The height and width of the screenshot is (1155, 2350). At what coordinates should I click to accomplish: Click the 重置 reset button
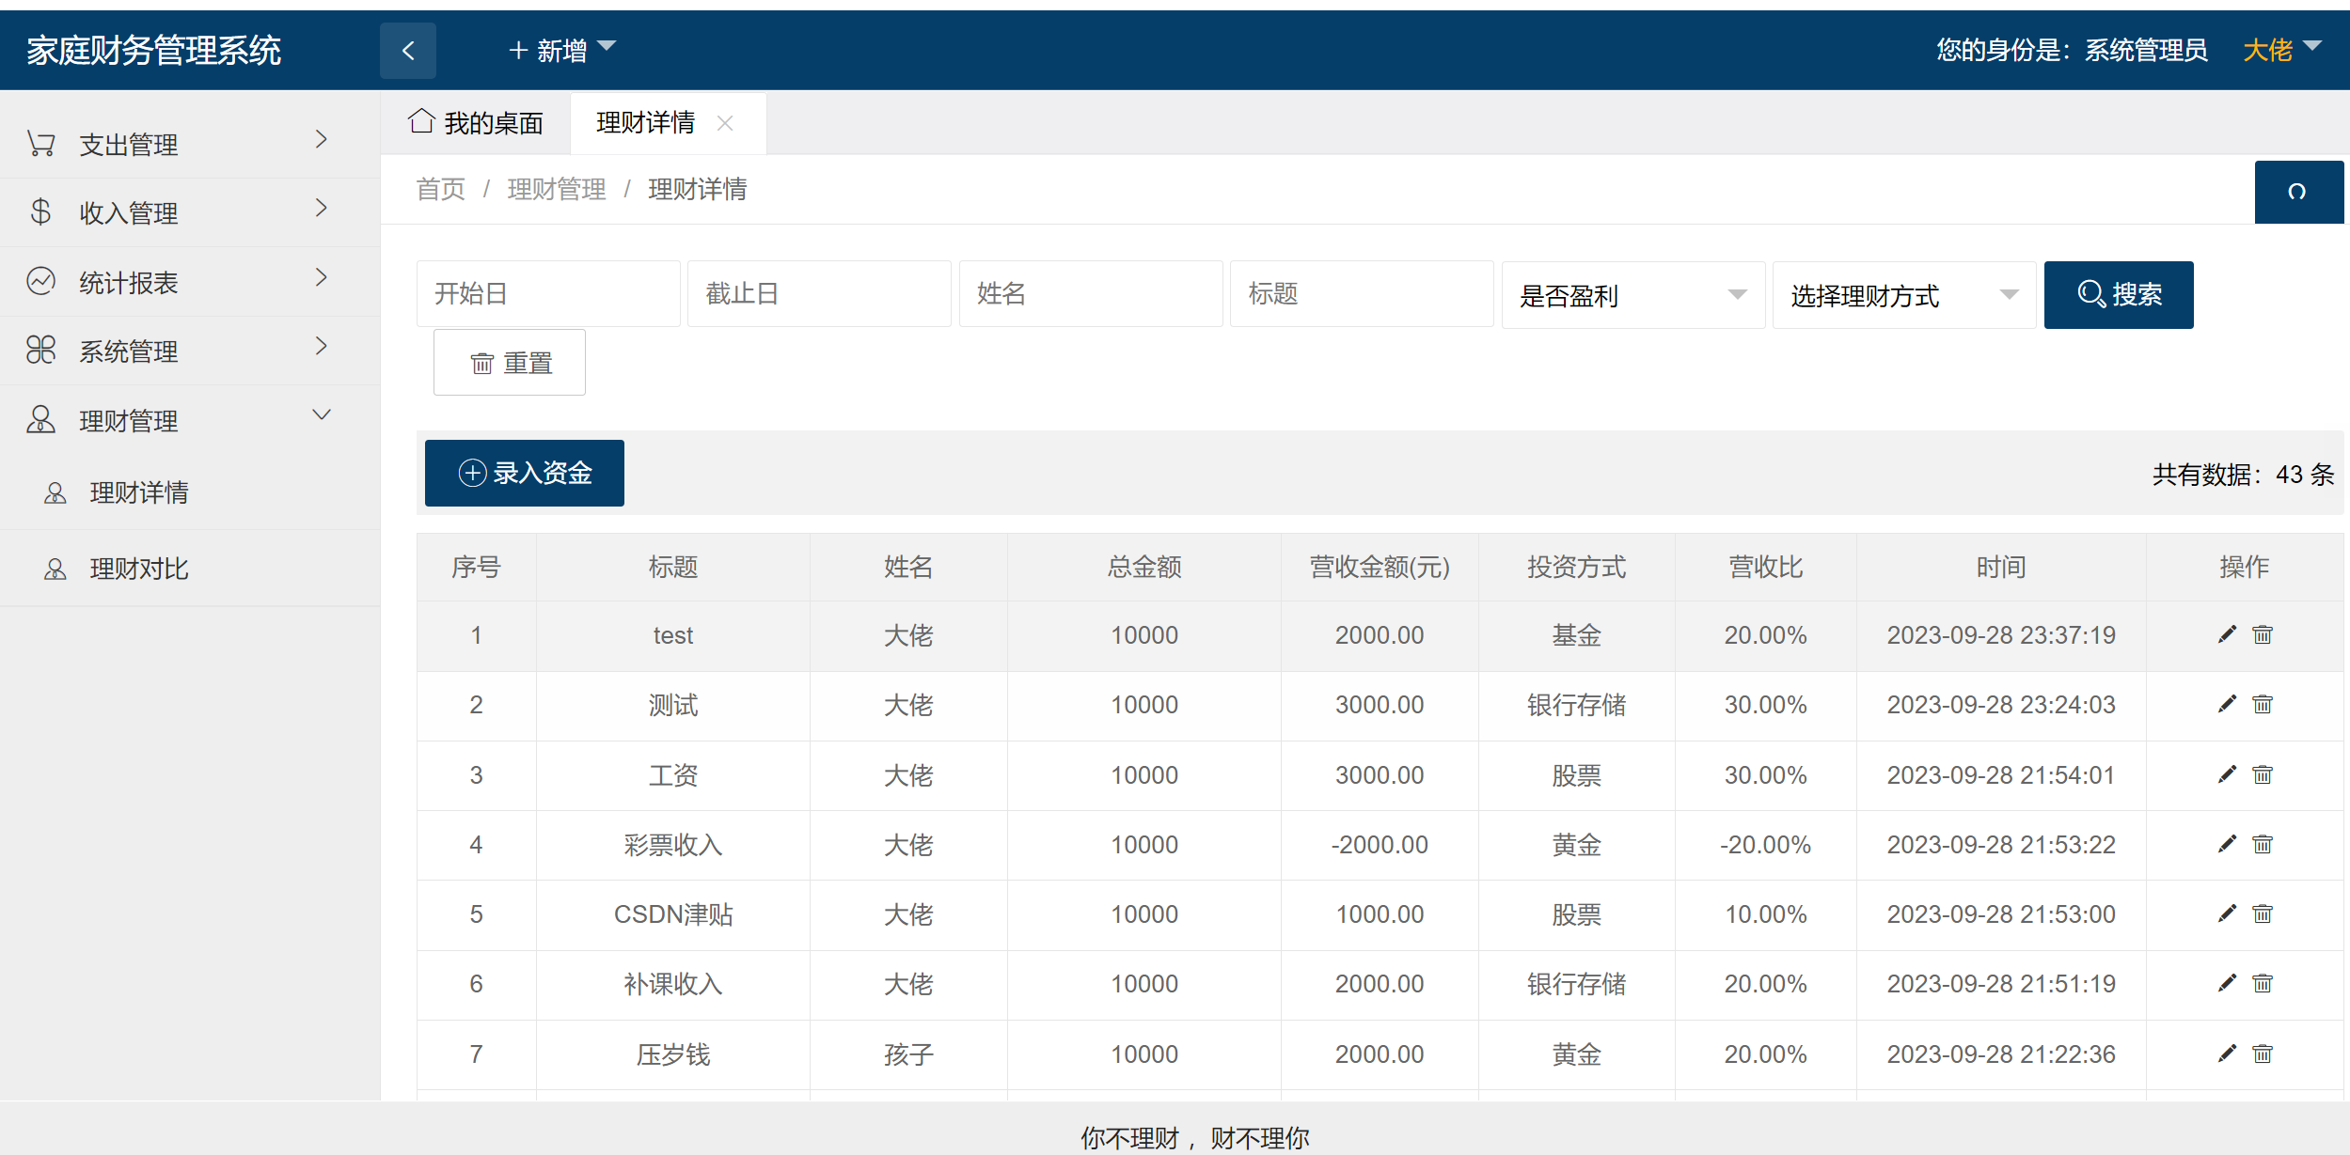click(509, 362)
